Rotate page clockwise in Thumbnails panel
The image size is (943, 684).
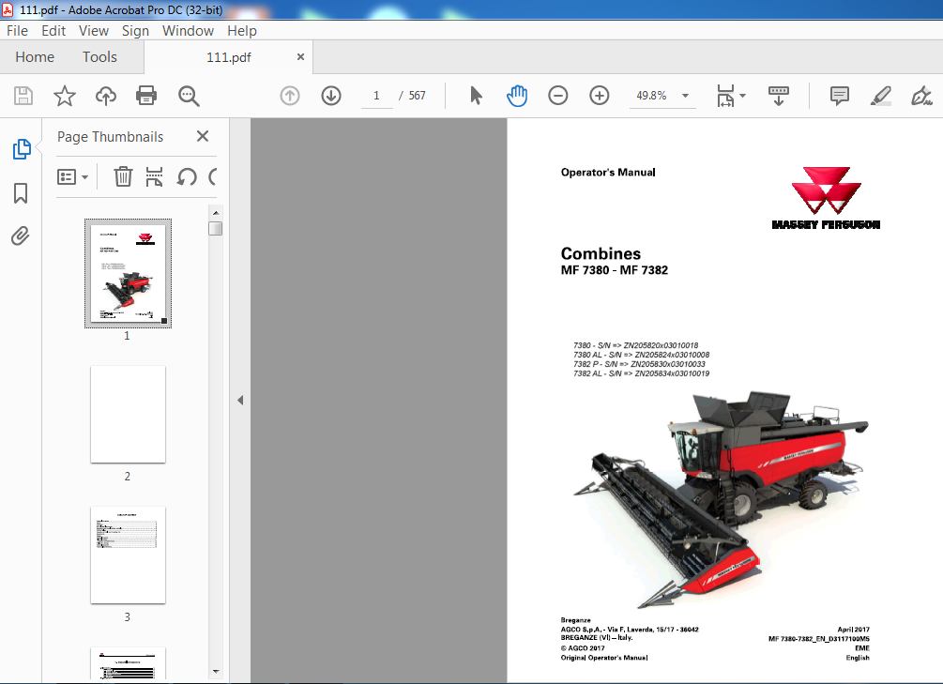[212, 177]
